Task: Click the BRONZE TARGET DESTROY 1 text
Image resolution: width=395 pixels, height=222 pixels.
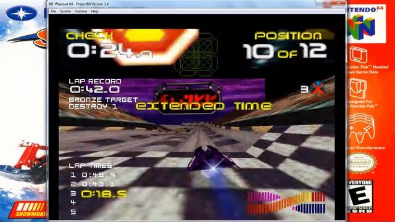Action: (x=103, y=103)
